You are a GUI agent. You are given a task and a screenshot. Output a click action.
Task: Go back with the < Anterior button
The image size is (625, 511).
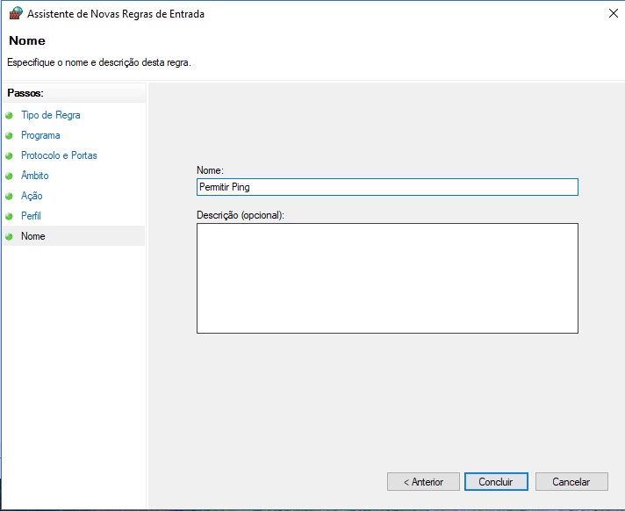pyautogui.click(x=423, y=481)
